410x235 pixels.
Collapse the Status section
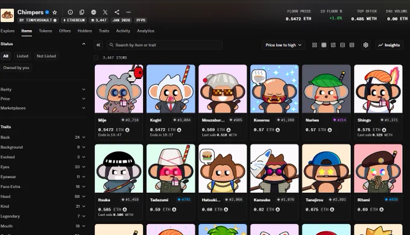point(84,44)
